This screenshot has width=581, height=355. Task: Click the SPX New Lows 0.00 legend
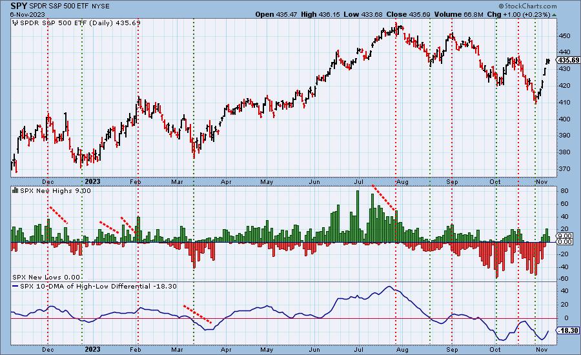click(46, 277)
